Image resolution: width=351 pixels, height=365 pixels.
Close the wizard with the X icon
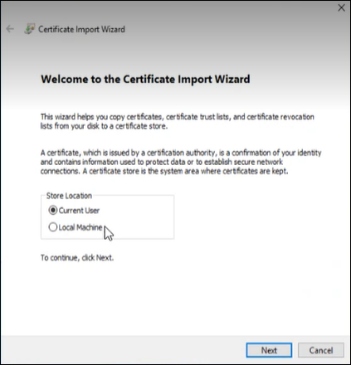(x=342, y=7)
